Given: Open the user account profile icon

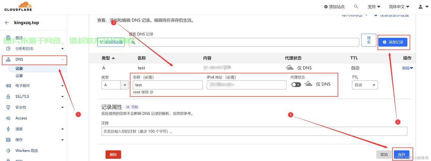Looking at the screenshot, I should (420, 6).
